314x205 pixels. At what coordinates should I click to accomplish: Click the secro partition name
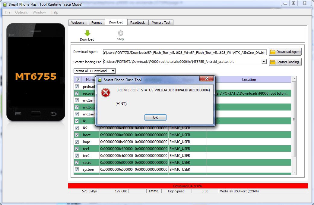(87, 163)
